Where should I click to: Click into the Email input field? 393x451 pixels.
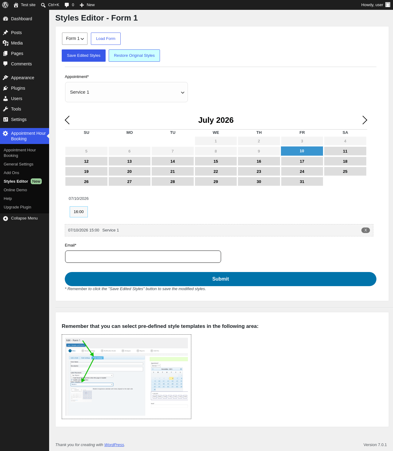pyautogui.click(x=143, y=257)
